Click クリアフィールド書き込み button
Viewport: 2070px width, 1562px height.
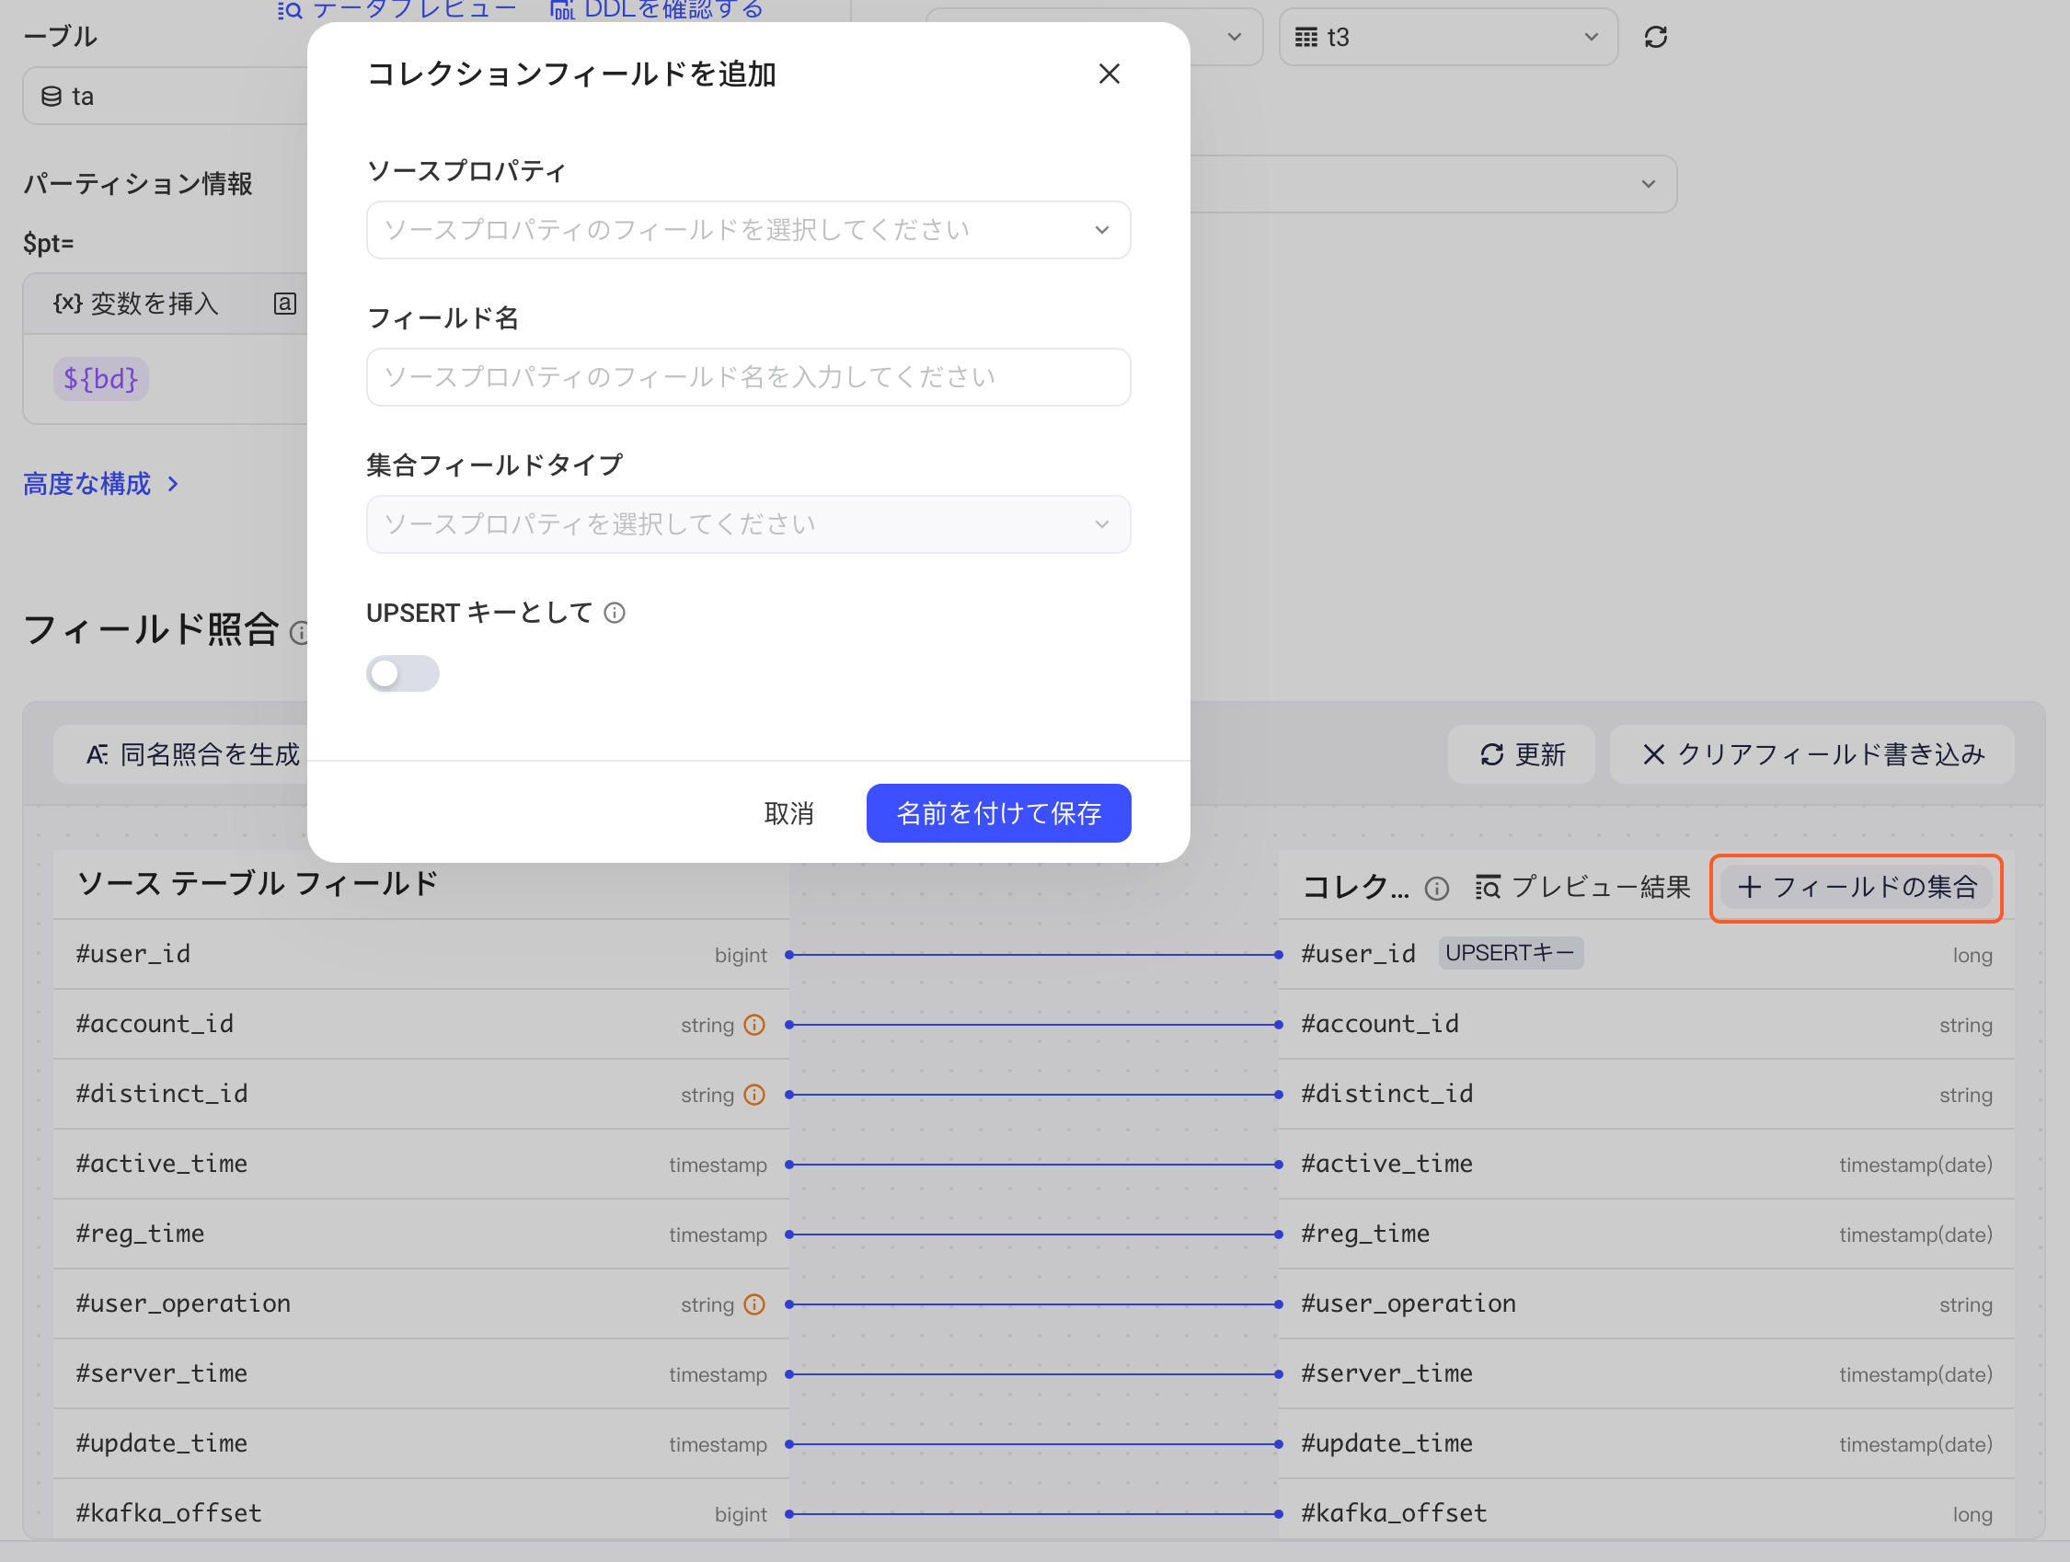tap(1812, 754)
